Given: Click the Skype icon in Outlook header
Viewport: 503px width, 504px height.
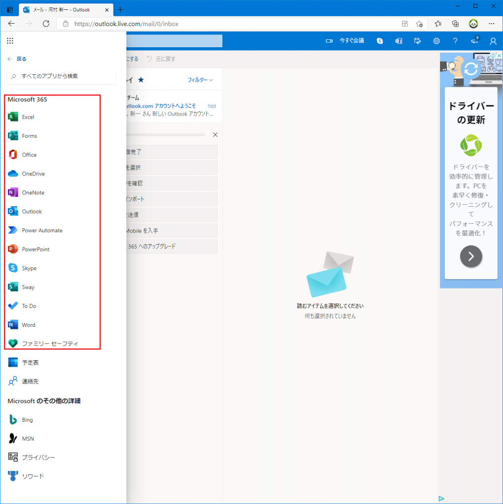Looking at the screenshot, I should pyautogui.click(x=379, y=41).
